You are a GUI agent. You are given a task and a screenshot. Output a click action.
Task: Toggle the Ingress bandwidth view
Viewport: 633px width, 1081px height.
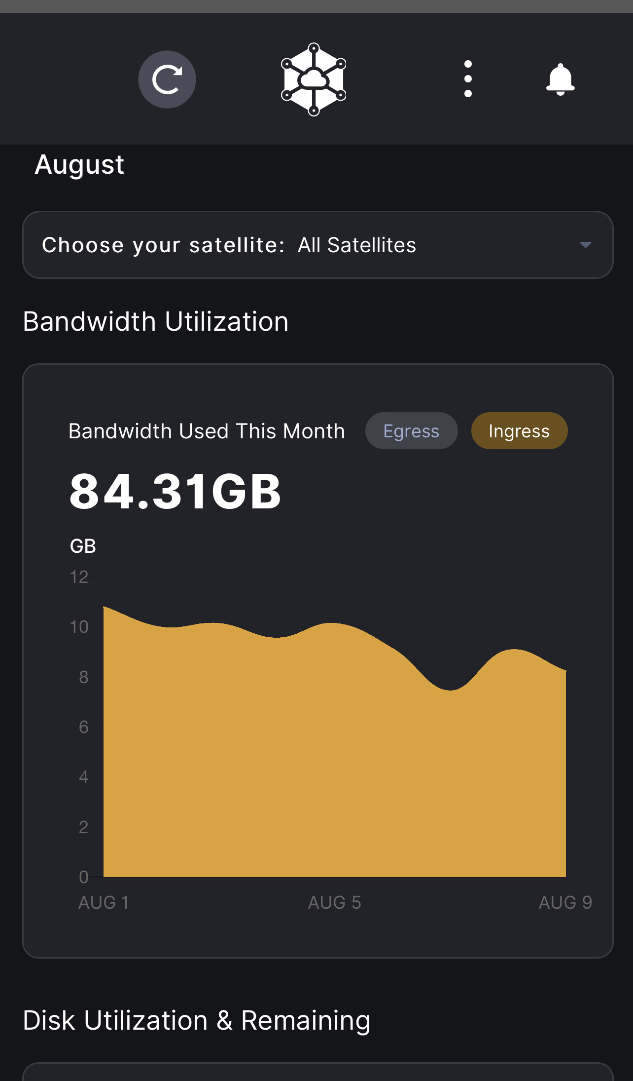point(519,431)
